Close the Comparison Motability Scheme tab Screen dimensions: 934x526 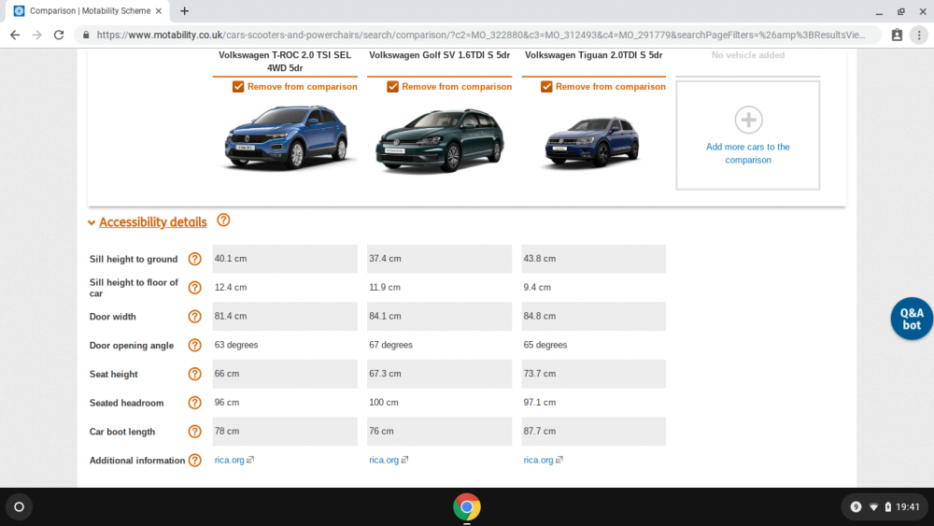coord(159,10)
